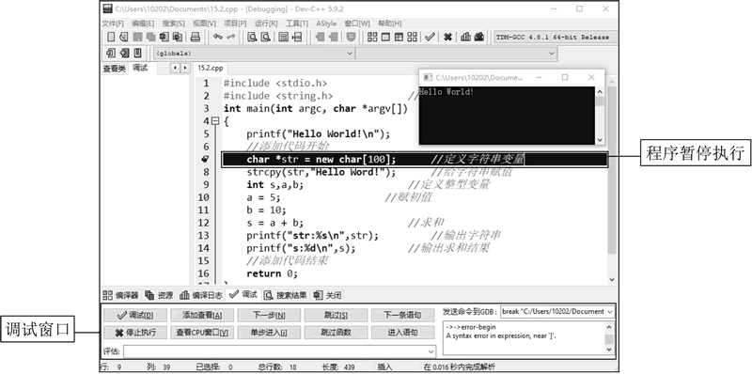The width and height of the screenshot is (752, 374).
Task: Click the Profile analysis chart toolbar icon
Action: coord(465,37)
